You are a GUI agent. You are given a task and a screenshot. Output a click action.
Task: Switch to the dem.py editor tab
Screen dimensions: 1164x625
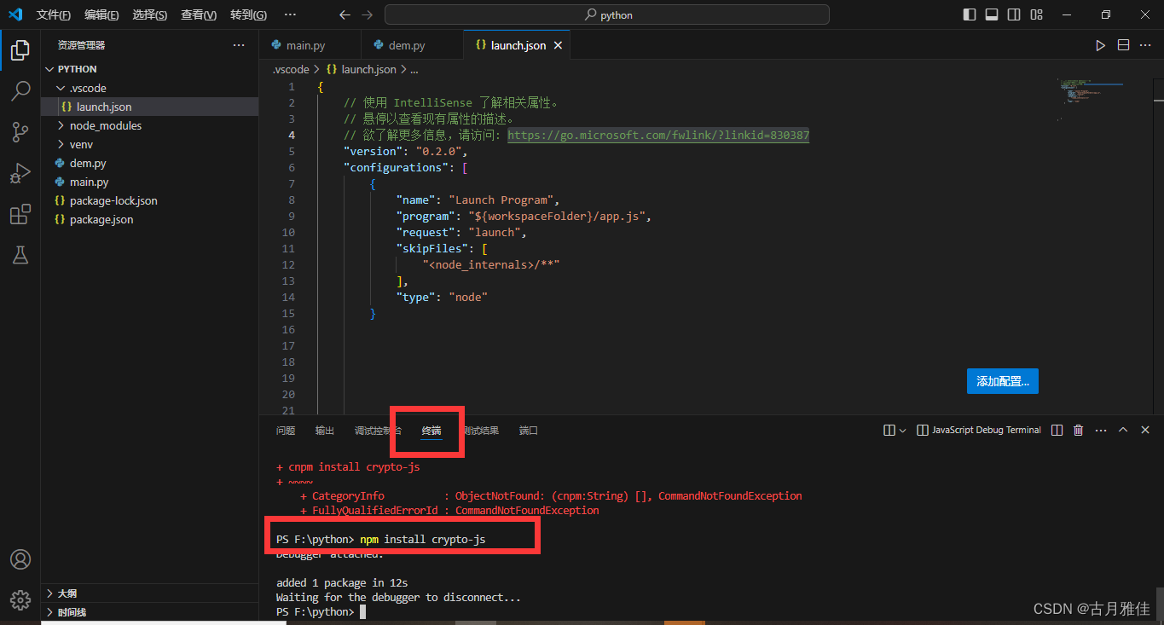[401, 44]
